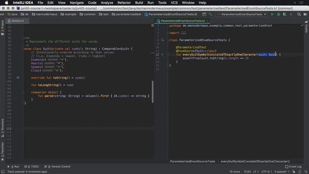
Task: Open the LF line separator selector
Action: [256, 172]
